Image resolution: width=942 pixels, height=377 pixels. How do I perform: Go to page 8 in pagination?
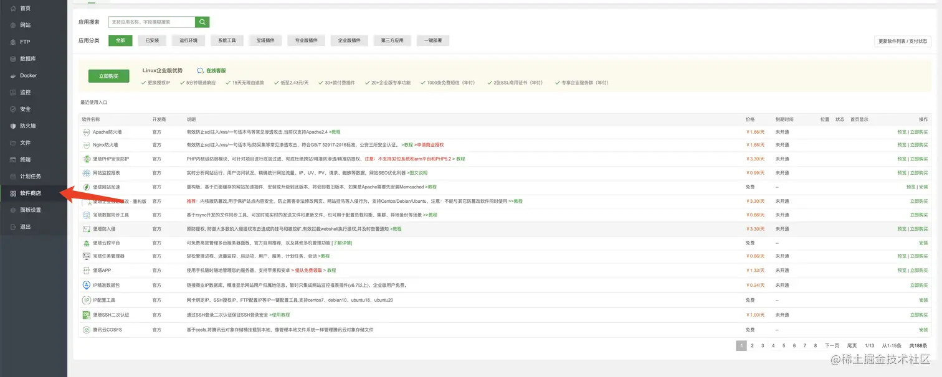[x=816, y=345]
